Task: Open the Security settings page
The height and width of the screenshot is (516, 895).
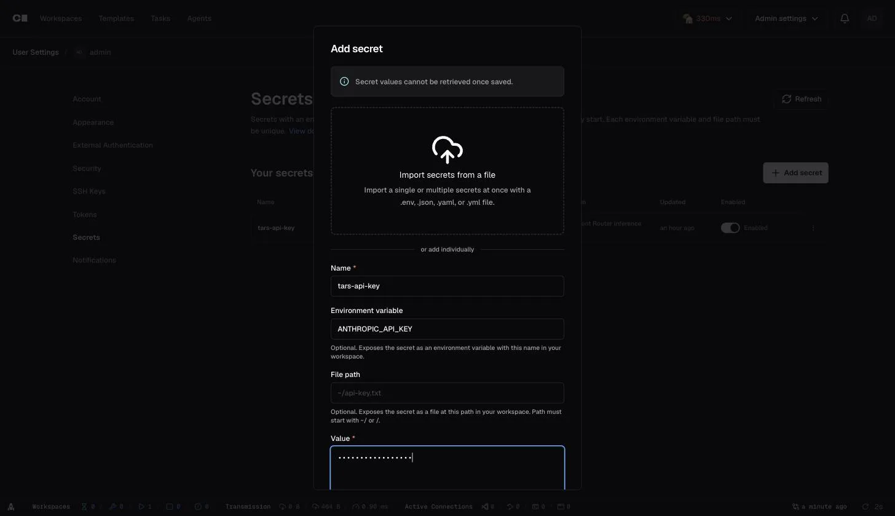Action: click(87, 169)
